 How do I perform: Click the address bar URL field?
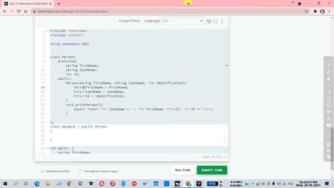point(168,11)
